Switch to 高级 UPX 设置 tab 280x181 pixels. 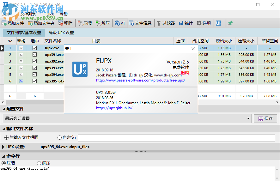click(x=61, y=33)
